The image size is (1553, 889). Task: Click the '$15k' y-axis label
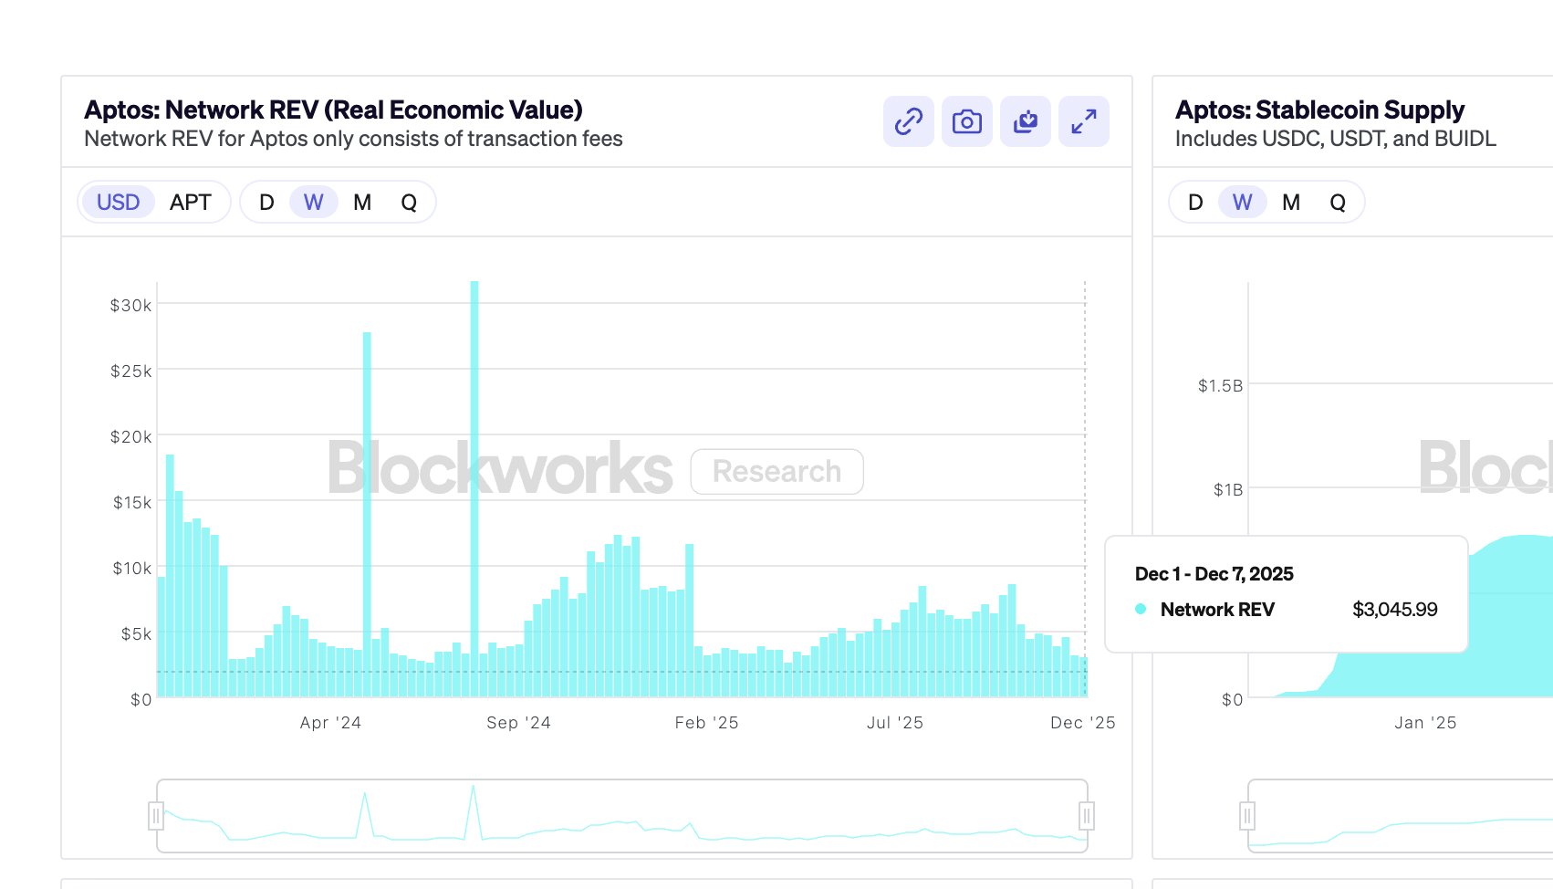[x=132, y=503]
